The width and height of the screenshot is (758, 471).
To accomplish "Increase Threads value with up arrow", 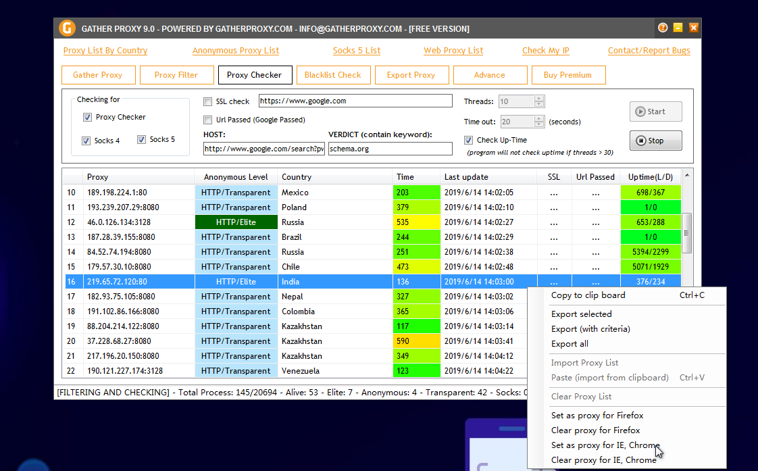I will (x=539, y=99).
